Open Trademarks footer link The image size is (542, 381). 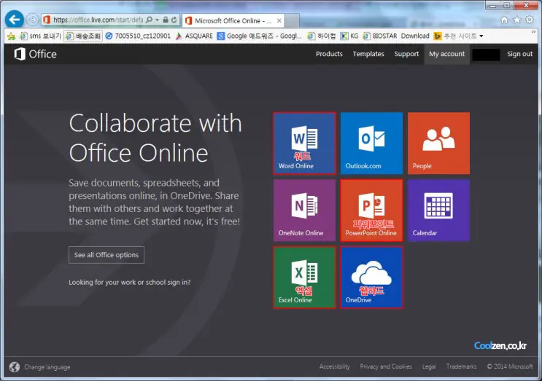tap(462, 366)
